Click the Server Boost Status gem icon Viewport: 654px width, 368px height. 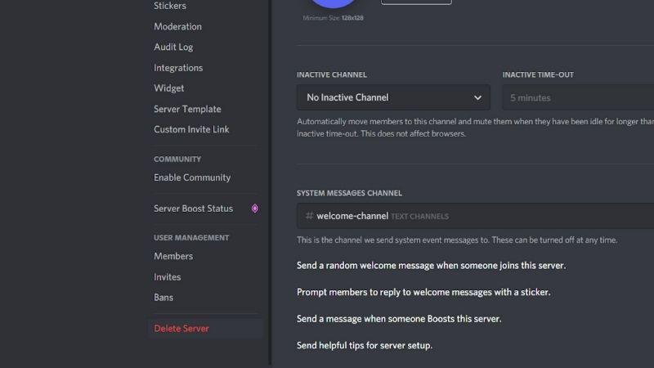pyautogui.click(x=255, y=209)
